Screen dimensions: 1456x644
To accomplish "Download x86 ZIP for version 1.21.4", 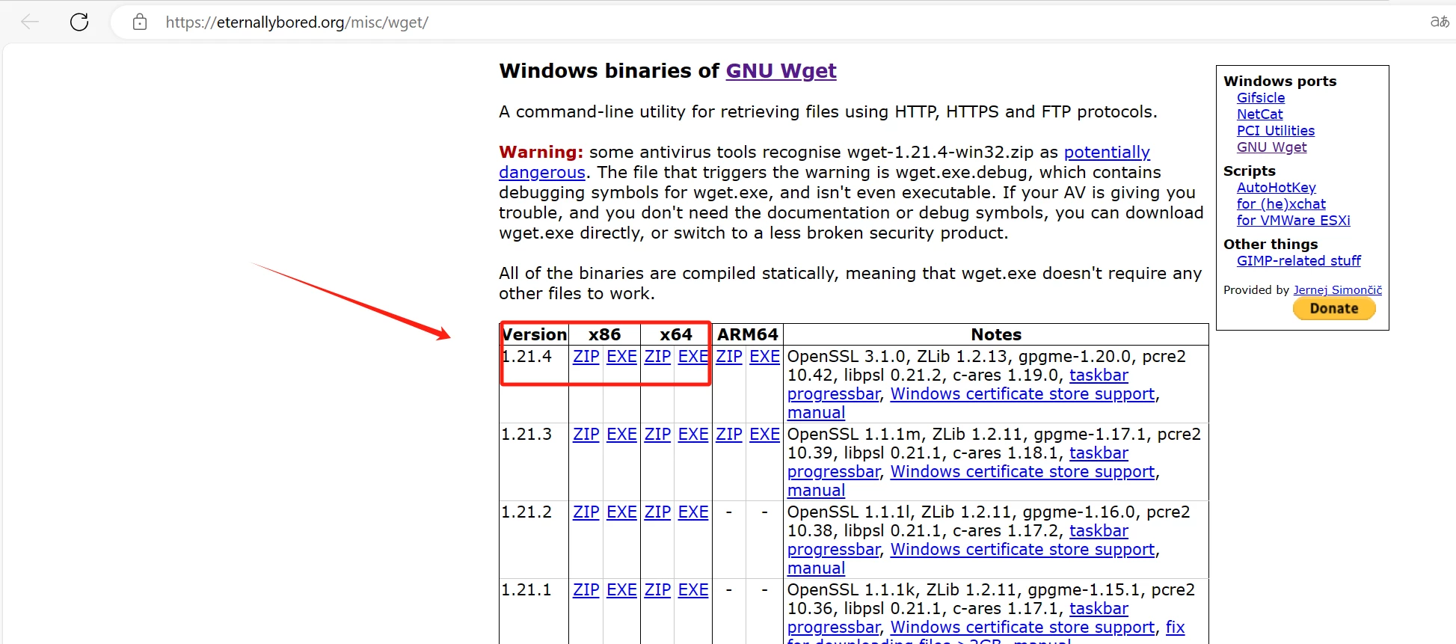I will (x=586, y=357).
